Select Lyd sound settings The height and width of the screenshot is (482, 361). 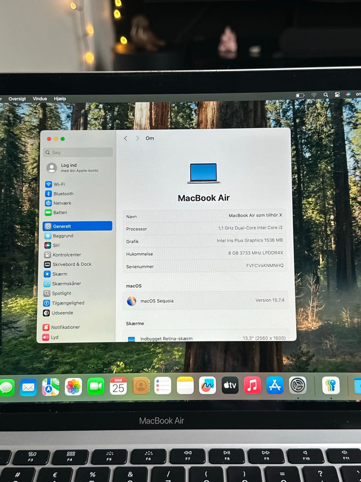[x=50, y=337]
